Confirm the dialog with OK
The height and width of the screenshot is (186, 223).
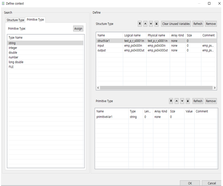pyautogui.click(x=190, y=183)
